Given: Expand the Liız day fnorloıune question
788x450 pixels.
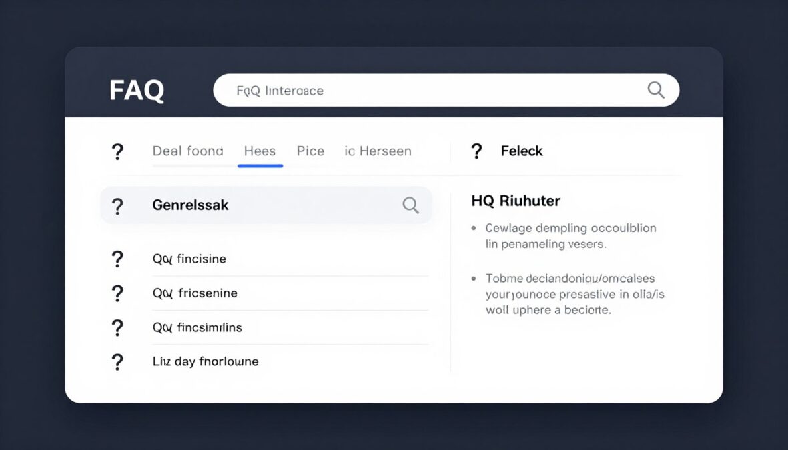Looking at the screenshot, I should [x=206, y=362].
